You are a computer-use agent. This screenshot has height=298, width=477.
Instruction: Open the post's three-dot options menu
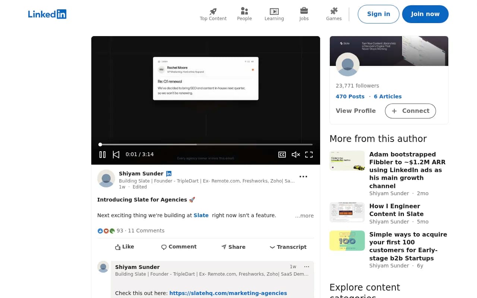click(303, 177)
